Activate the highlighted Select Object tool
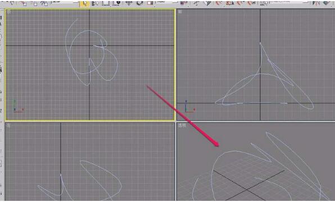Image resolution: width=335 pixels, height=202 pixels. (x=85, y=3)
